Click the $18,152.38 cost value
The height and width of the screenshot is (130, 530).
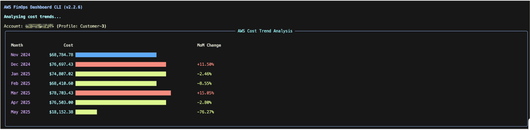61,112
